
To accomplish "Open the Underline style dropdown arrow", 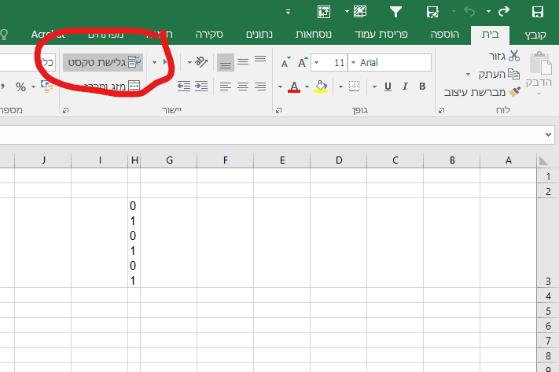I will coord(374,87).
